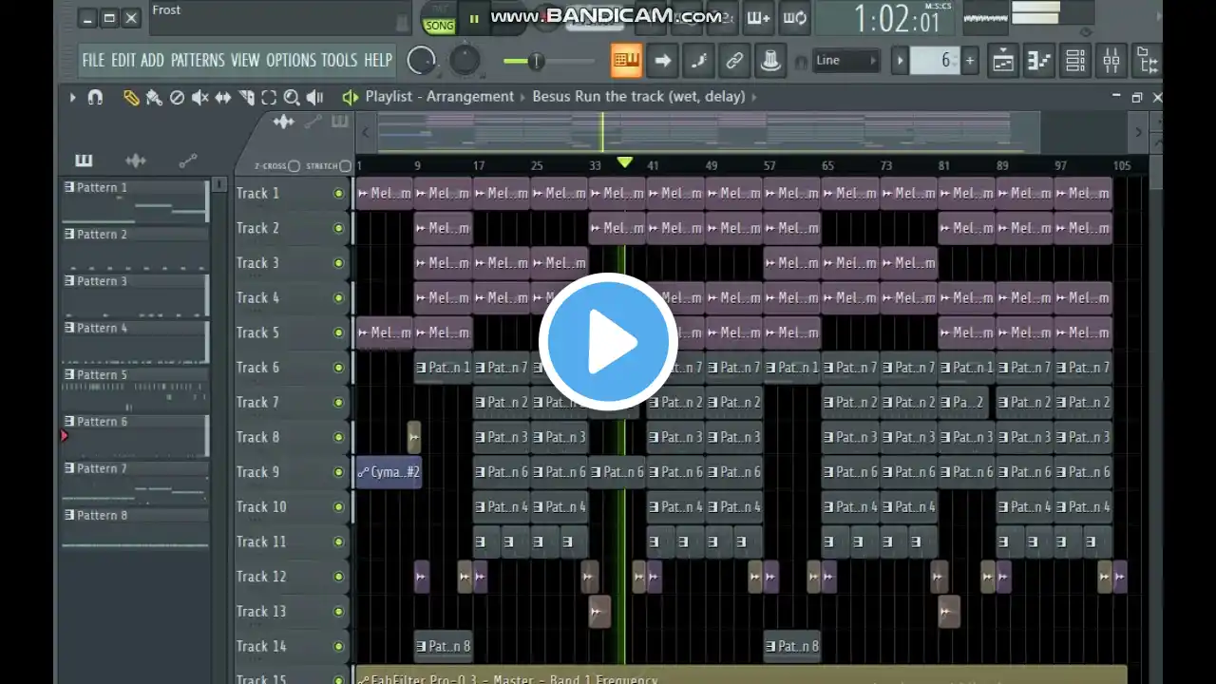The width and height of the screenshot is (1216, 684).
Task: Click the 'Playlist - Arrangement' breadcrumb
Action: tap(439, 97)
